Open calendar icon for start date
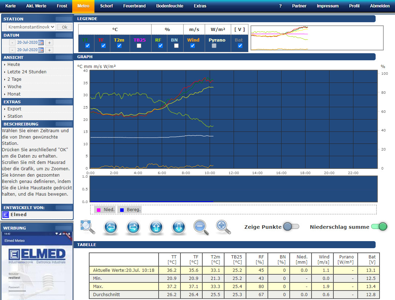The image size is (395, 300). coord(41,42)
